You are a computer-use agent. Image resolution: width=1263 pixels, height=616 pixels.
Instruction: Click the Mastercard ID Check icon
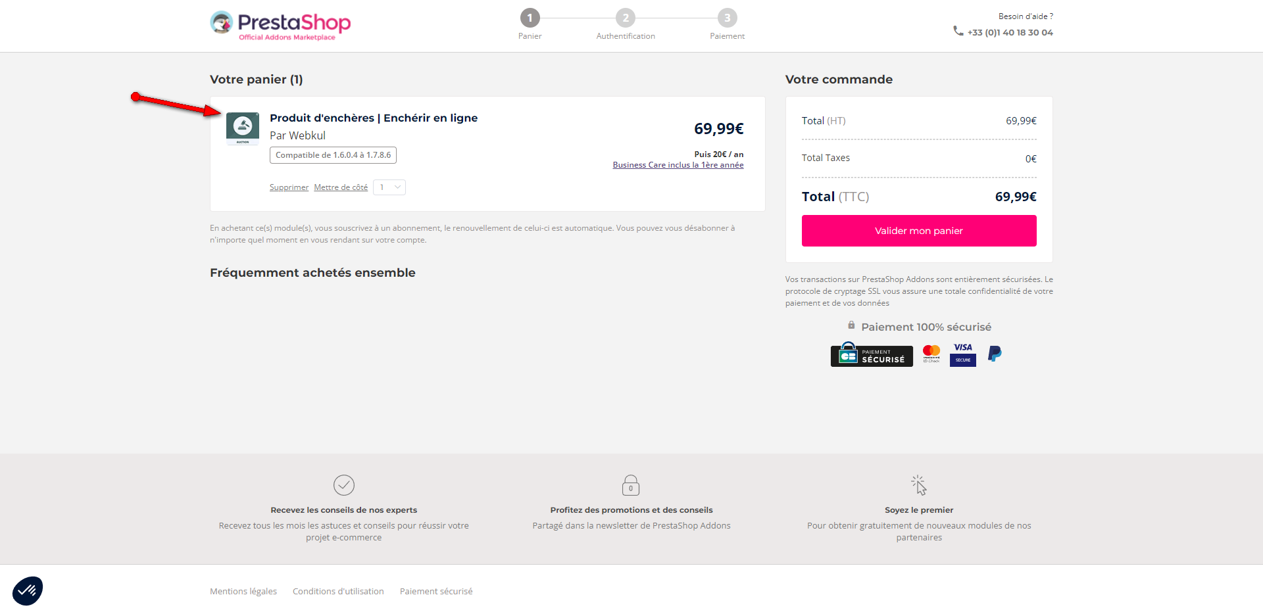931,354
